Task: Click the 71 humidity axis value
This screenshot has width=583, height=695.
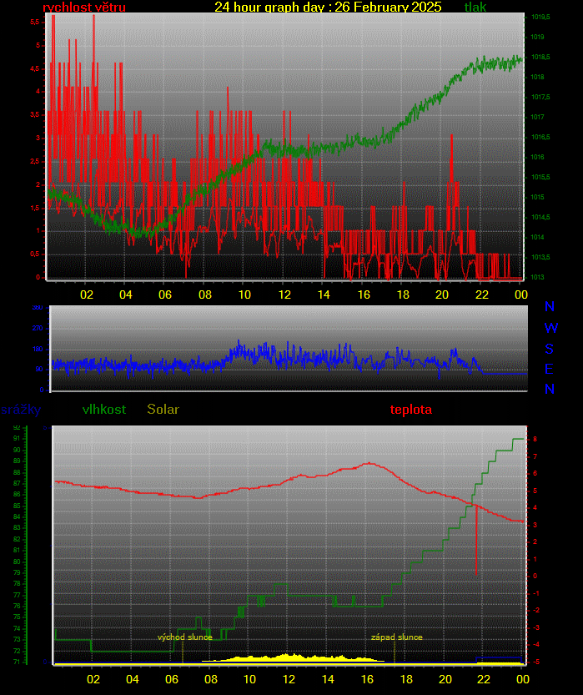Action: point(17,662)
